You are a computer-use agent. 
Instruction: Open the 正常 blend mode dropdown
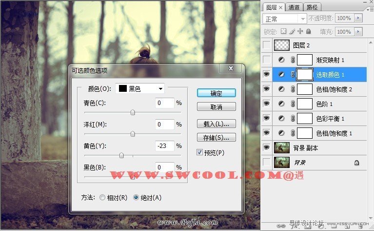coord(285,19)
